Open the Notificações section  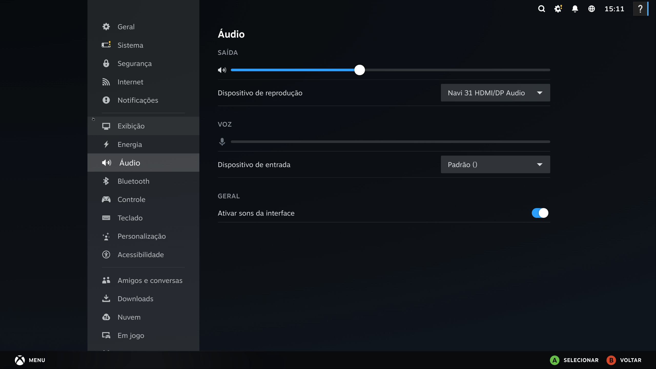[x=138, y=100]
